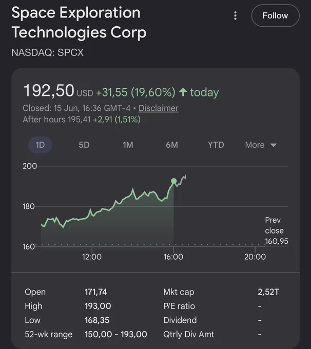Open the Disclaimer link
This screenshot has width=311, height=349.
tap(159, 108)
